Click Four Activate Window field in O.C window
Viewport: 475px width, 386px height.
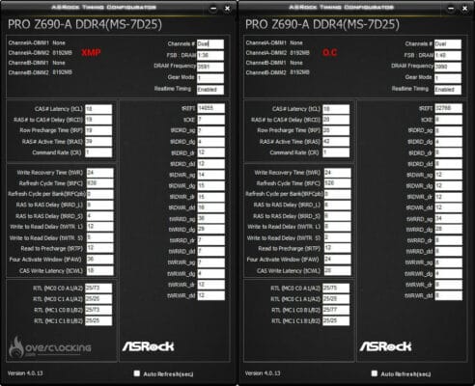click(x=337, y=260)
